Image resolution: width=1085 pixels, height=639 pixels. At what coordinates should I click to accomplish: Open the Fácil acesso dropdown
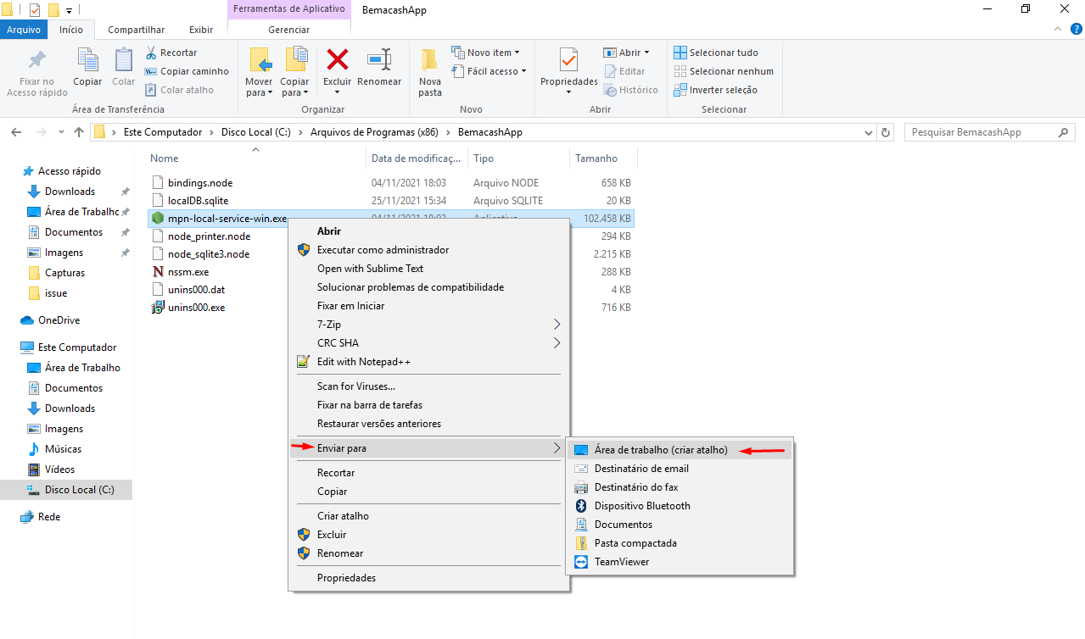(489, 71)
